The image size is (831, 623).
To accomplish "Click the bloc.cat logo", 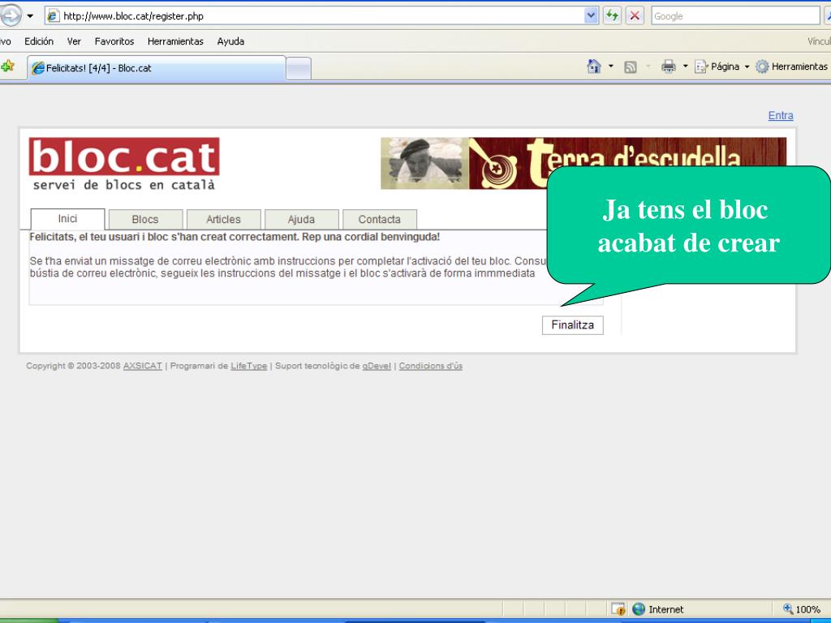I will [124, 157].
